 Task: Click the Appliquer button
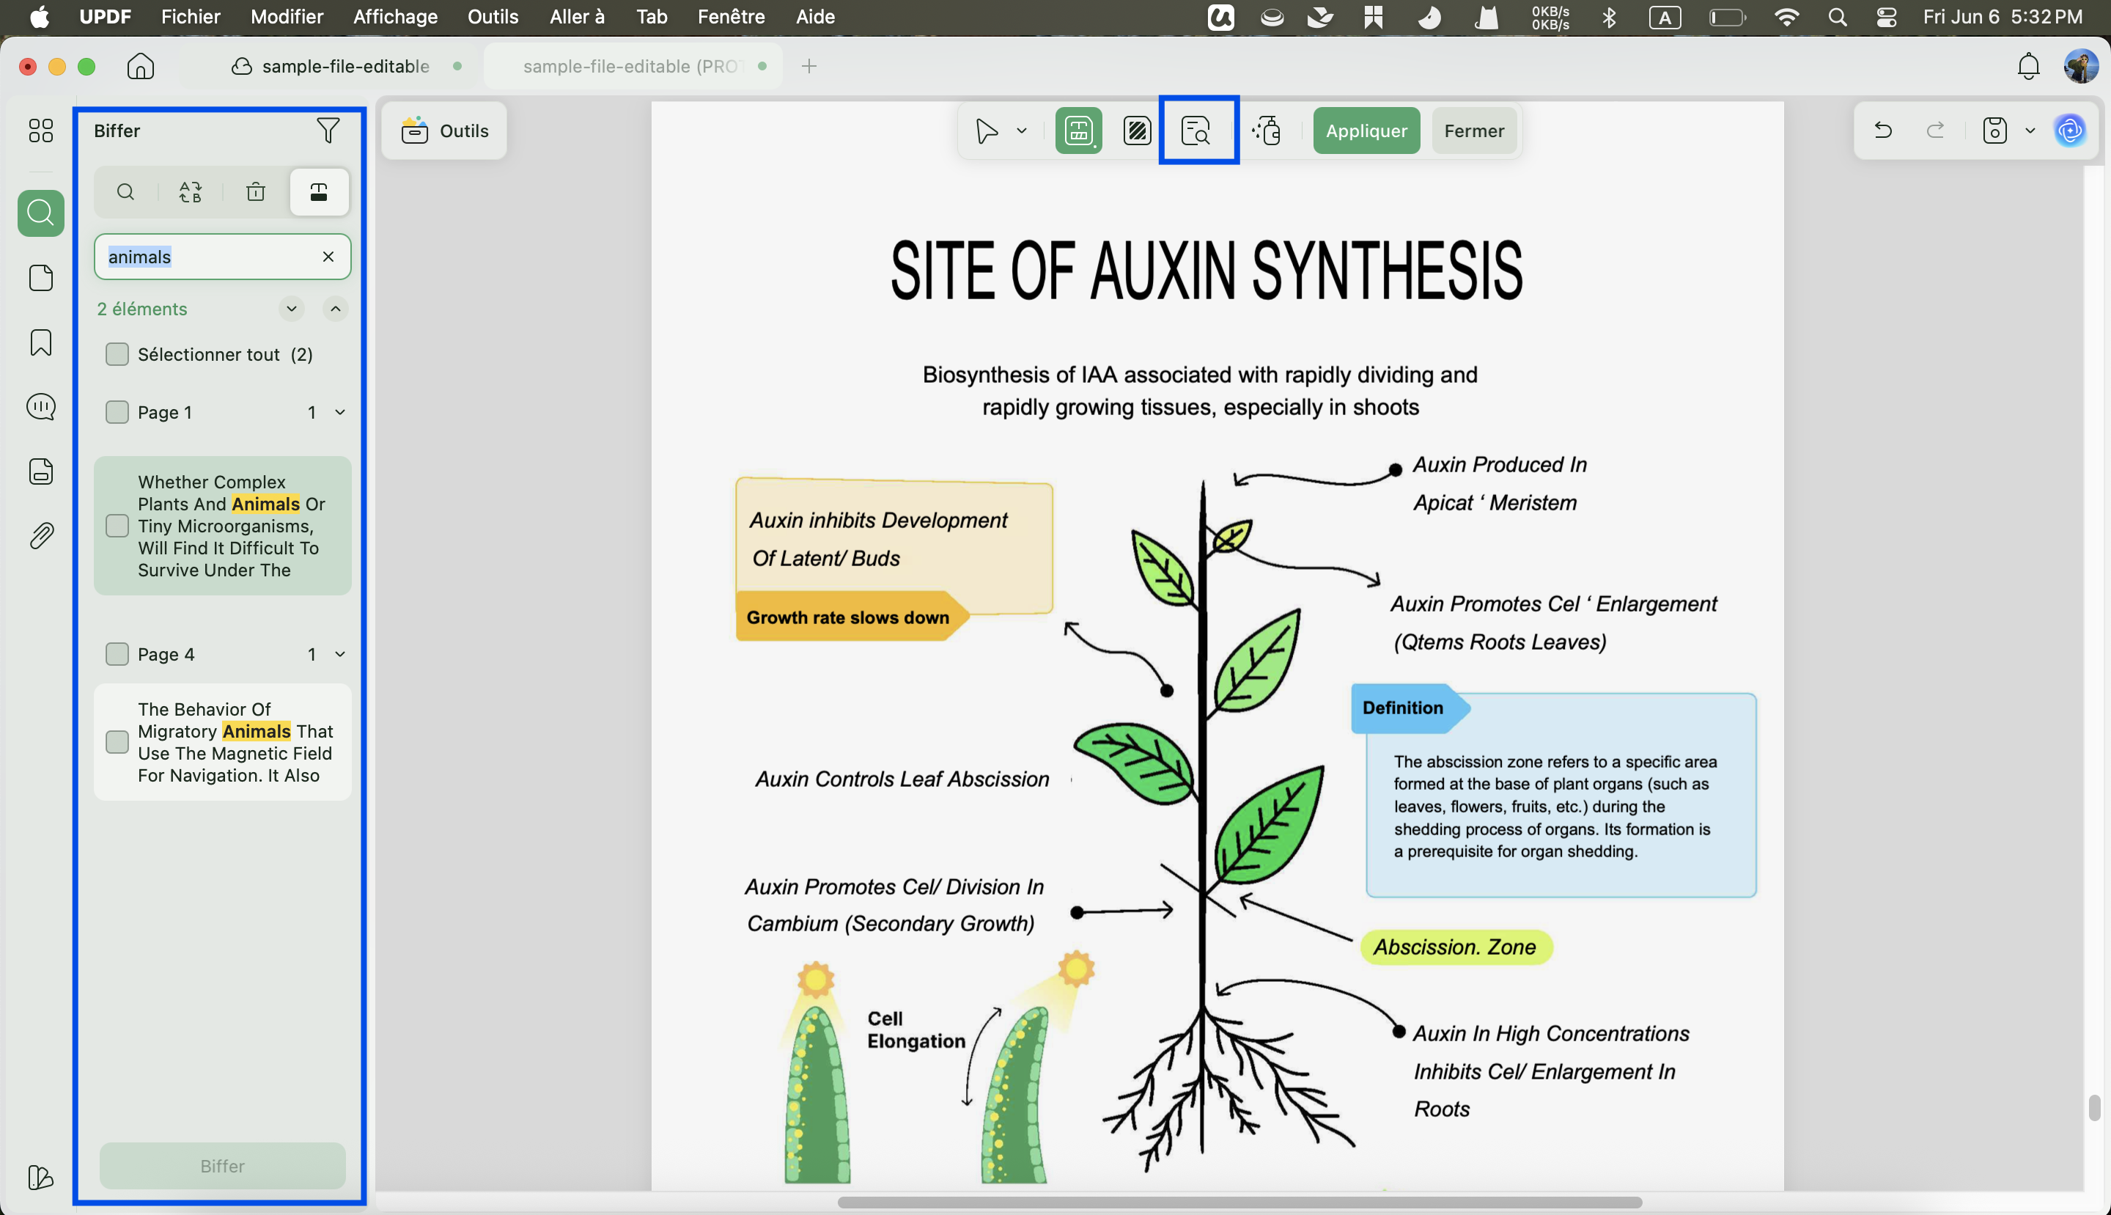point(1366,131)
